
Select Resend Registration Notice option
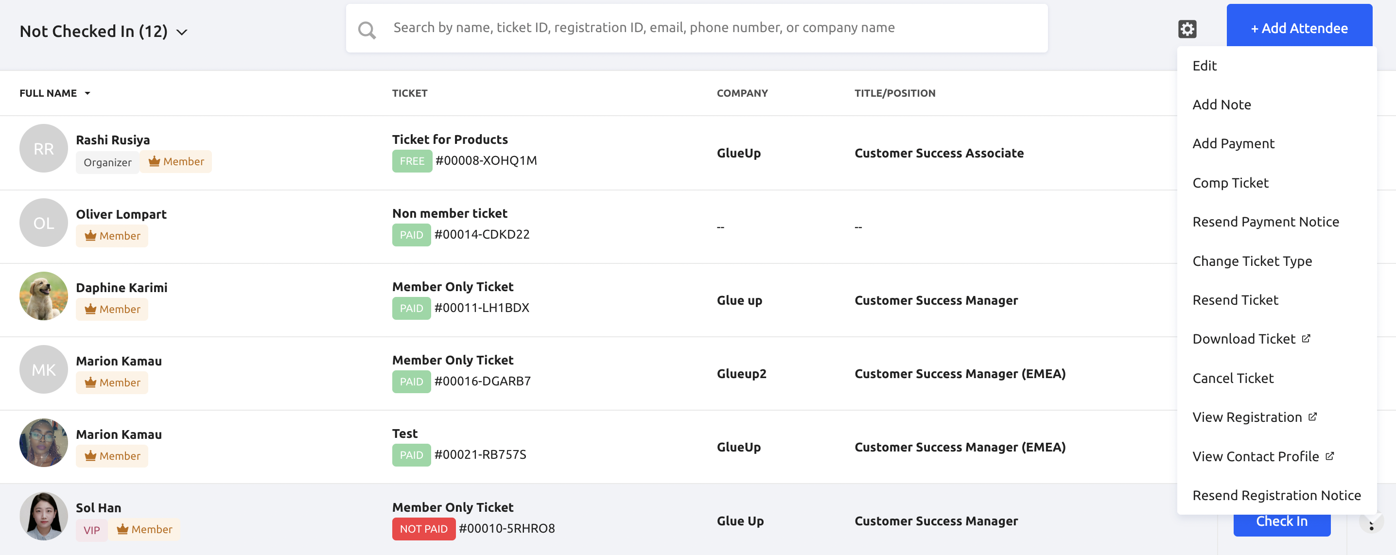pyautogui.click(x=1276, y=495)
